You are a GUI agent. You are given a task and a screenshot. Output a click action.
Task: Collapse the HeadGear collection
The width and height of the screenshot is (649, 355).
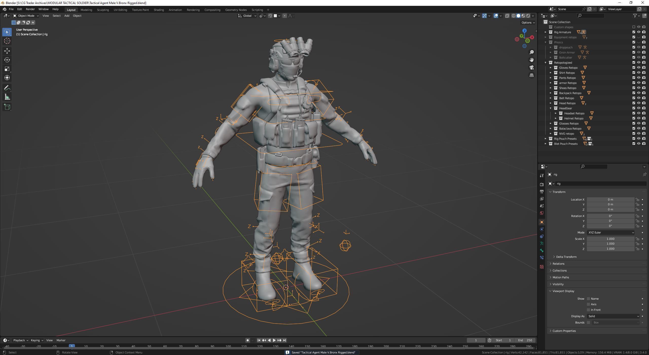tap(551, 108)
